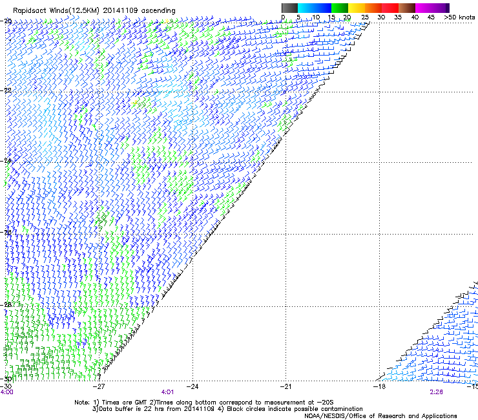
Task: Click the -18 longitude axis label
Action: [x=379, y=386]
